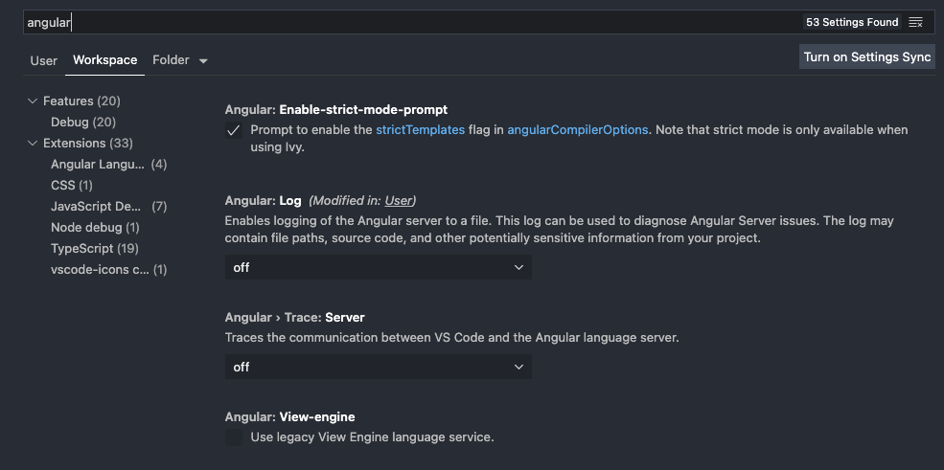Click the Angular: Log setting title
Screen dimensions: 944x470
264,200
